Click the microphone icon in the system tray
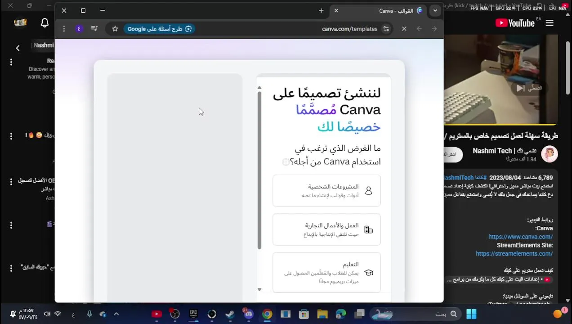 click(89, 314)
